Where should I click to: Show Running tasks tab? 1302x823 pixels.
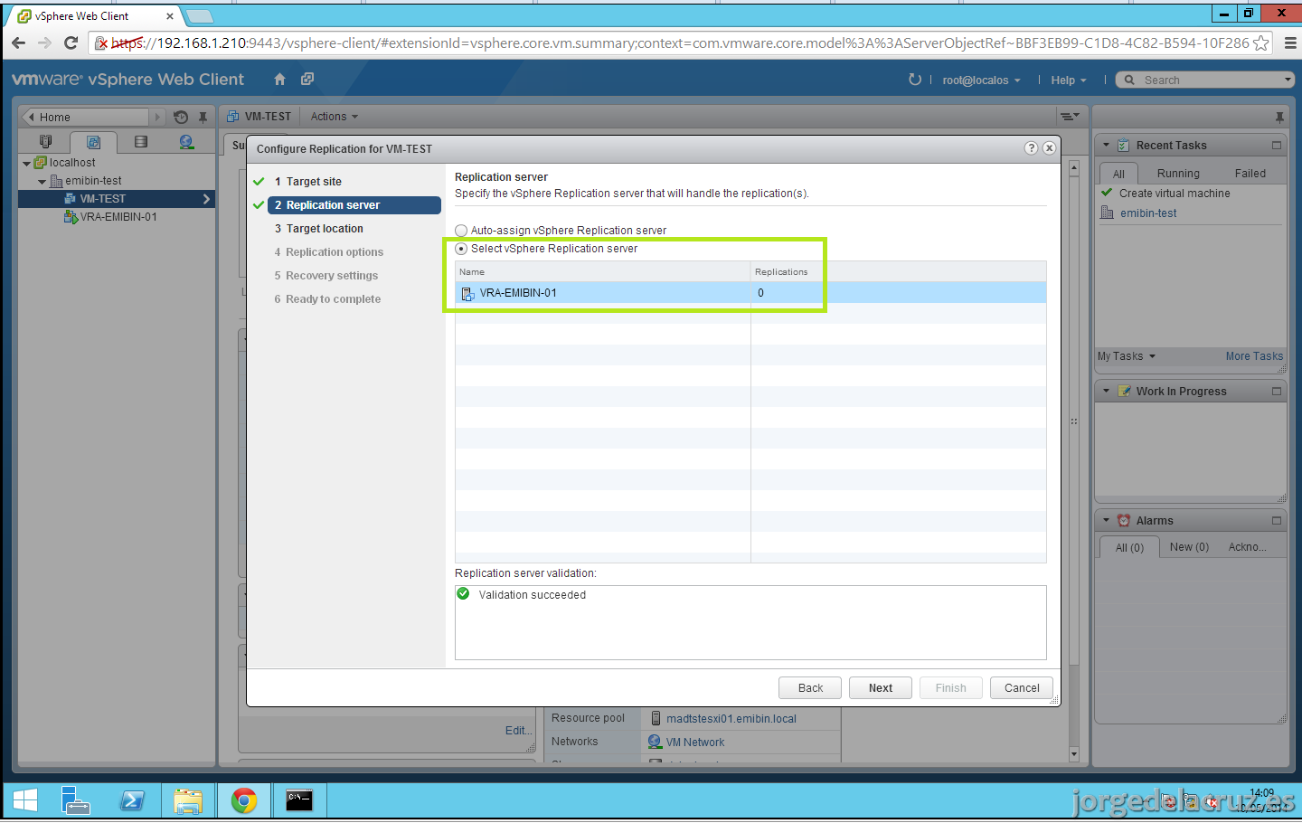pyautogui.click(x=1178, y=174)
